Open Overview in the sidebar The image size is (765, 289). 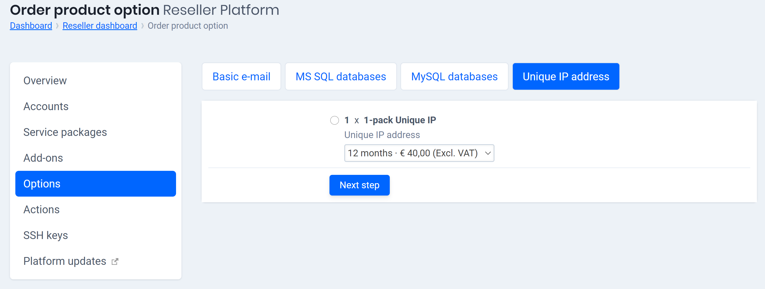click(x=45, y=81)
